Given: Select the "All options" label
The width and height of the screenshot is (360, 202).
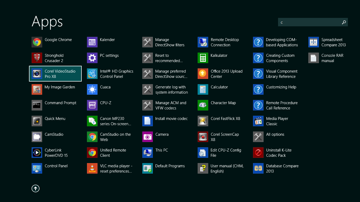Looking at the screenshot, I should [275, 134].
